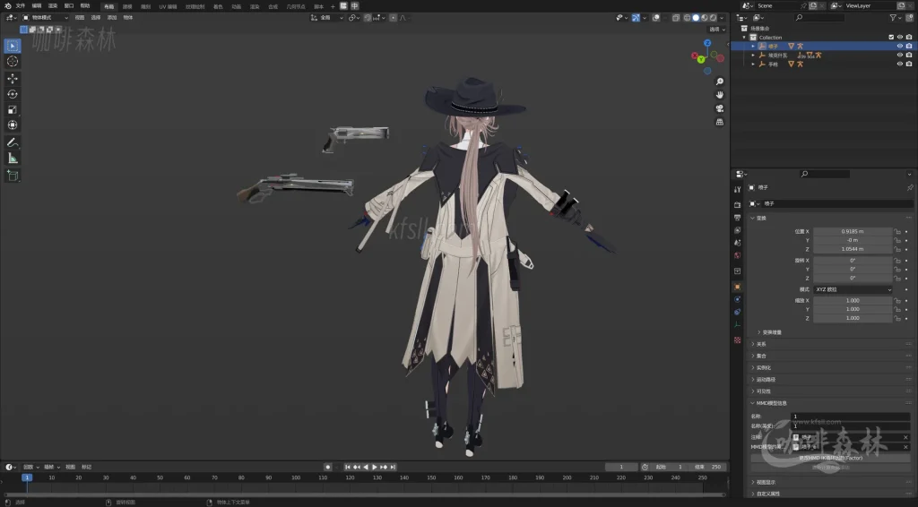This screenshot has width=918, height=507.
Task: Select the Select Box tool
Action: tap(13, 46)
